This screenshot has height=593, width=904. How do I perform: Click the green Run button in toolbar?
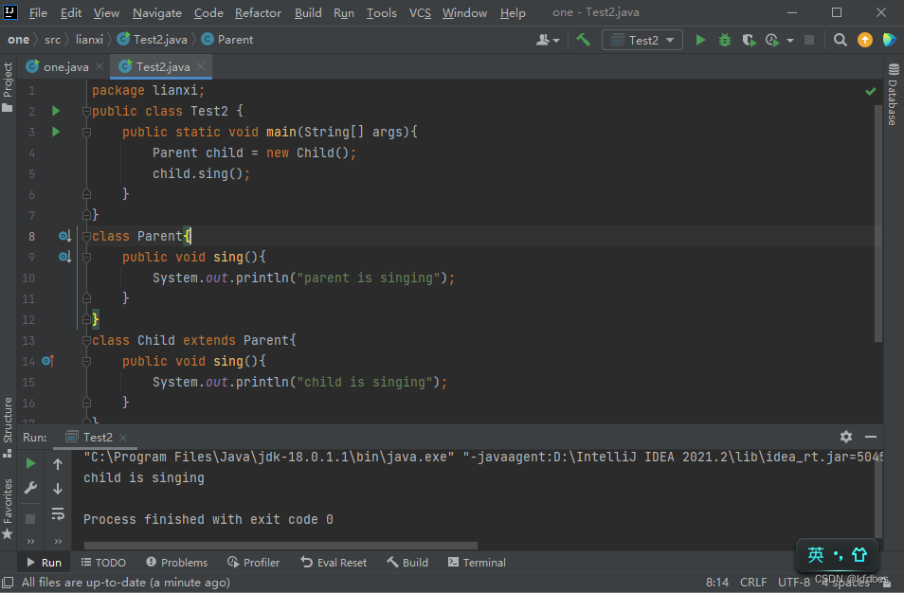point(700,40)
